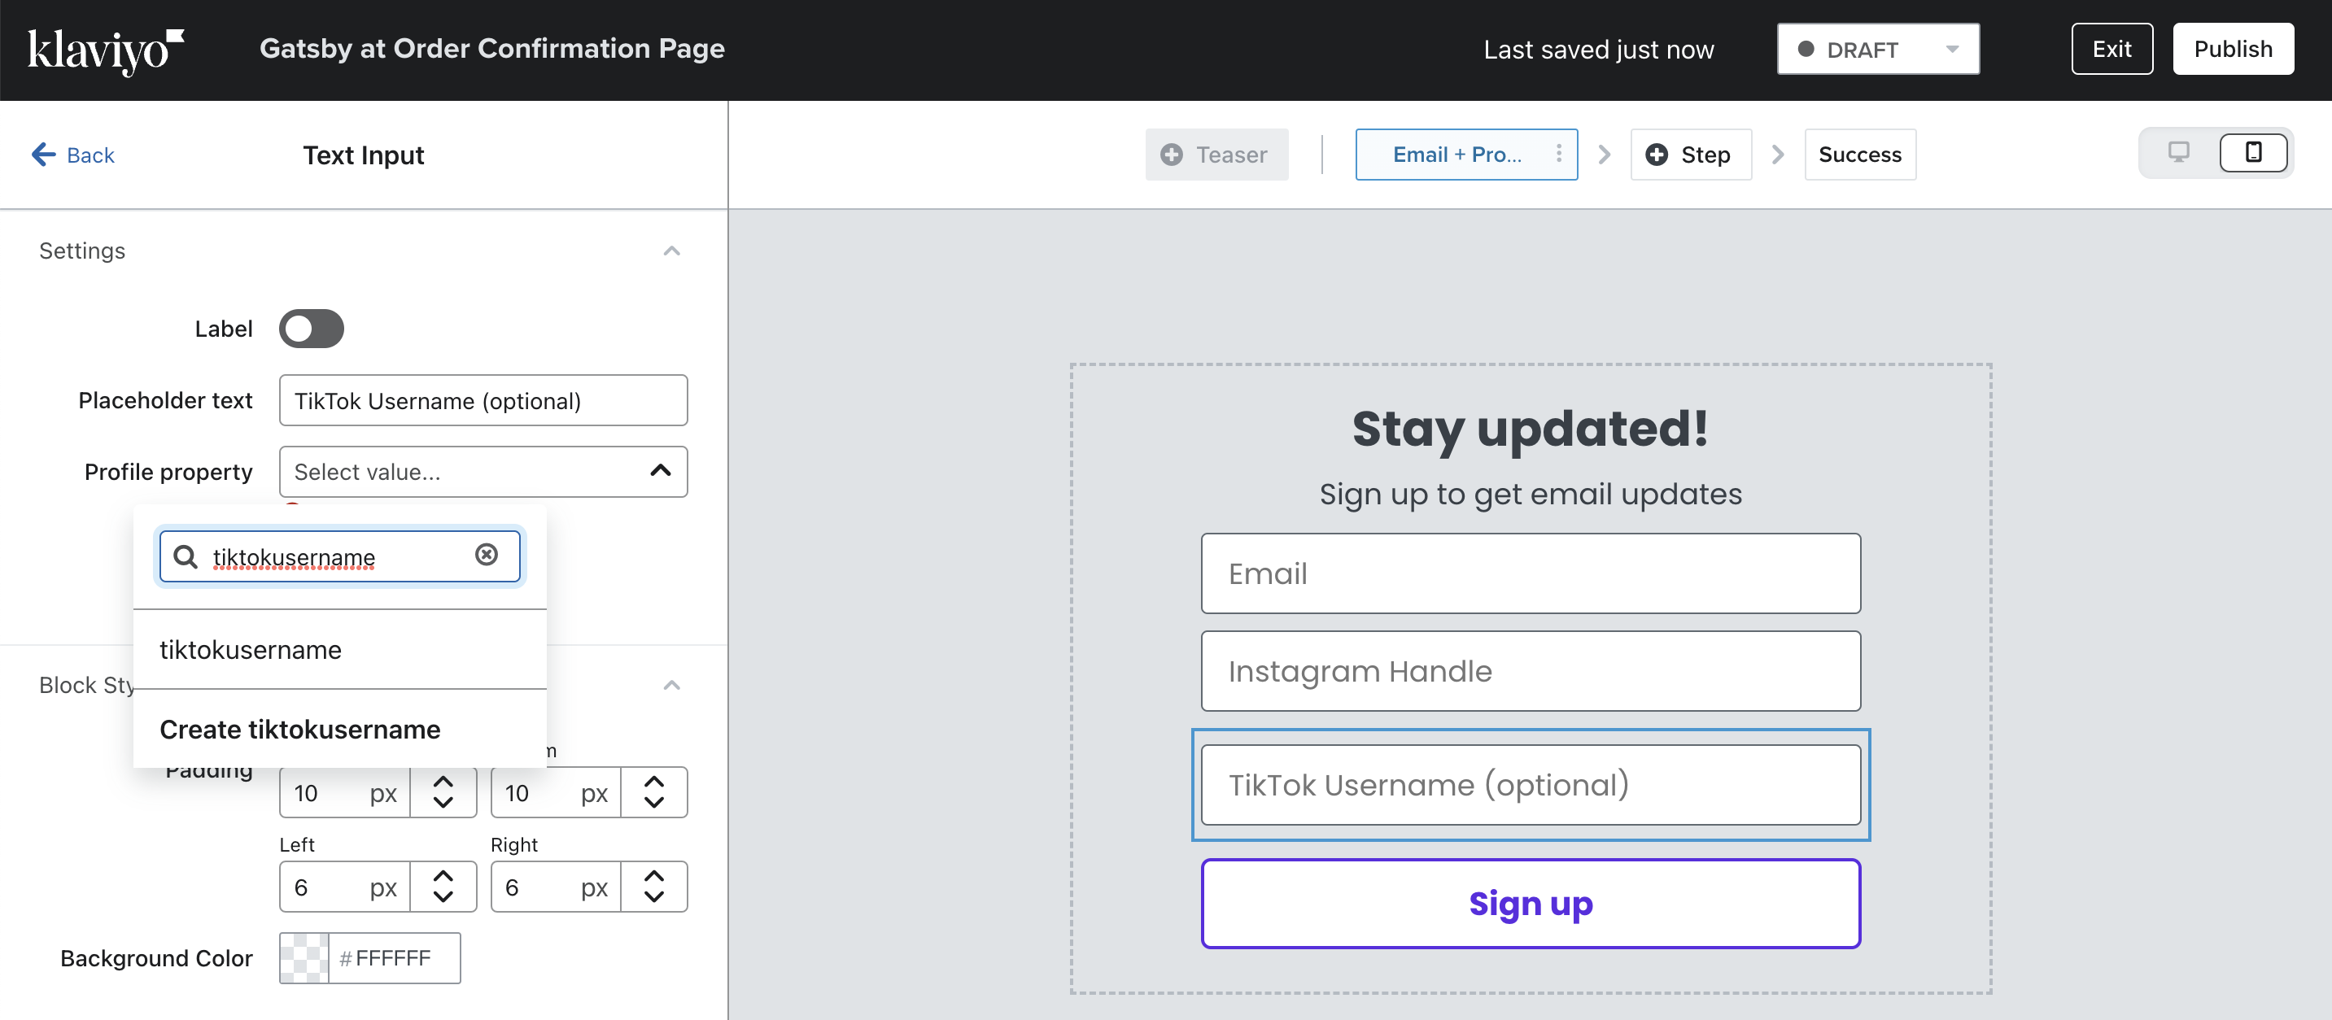Viewport: 2332px width, 1020px height.
Task: Clear the tiktokusername search field
Action: point(486,555)
